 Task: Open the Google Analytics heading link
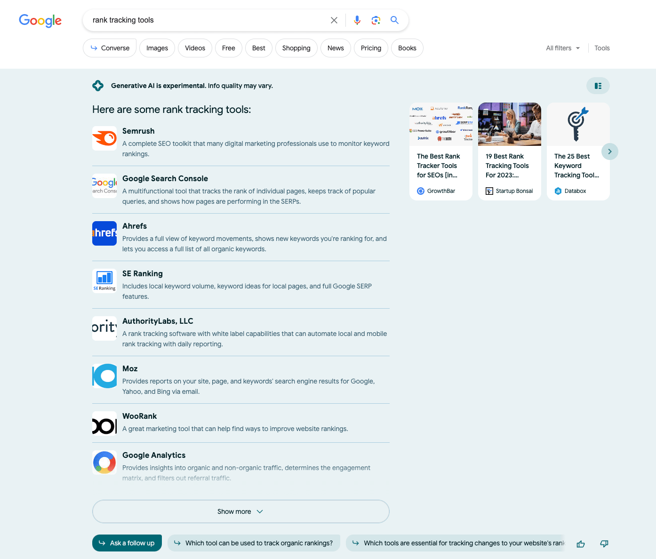pos(154,455)
